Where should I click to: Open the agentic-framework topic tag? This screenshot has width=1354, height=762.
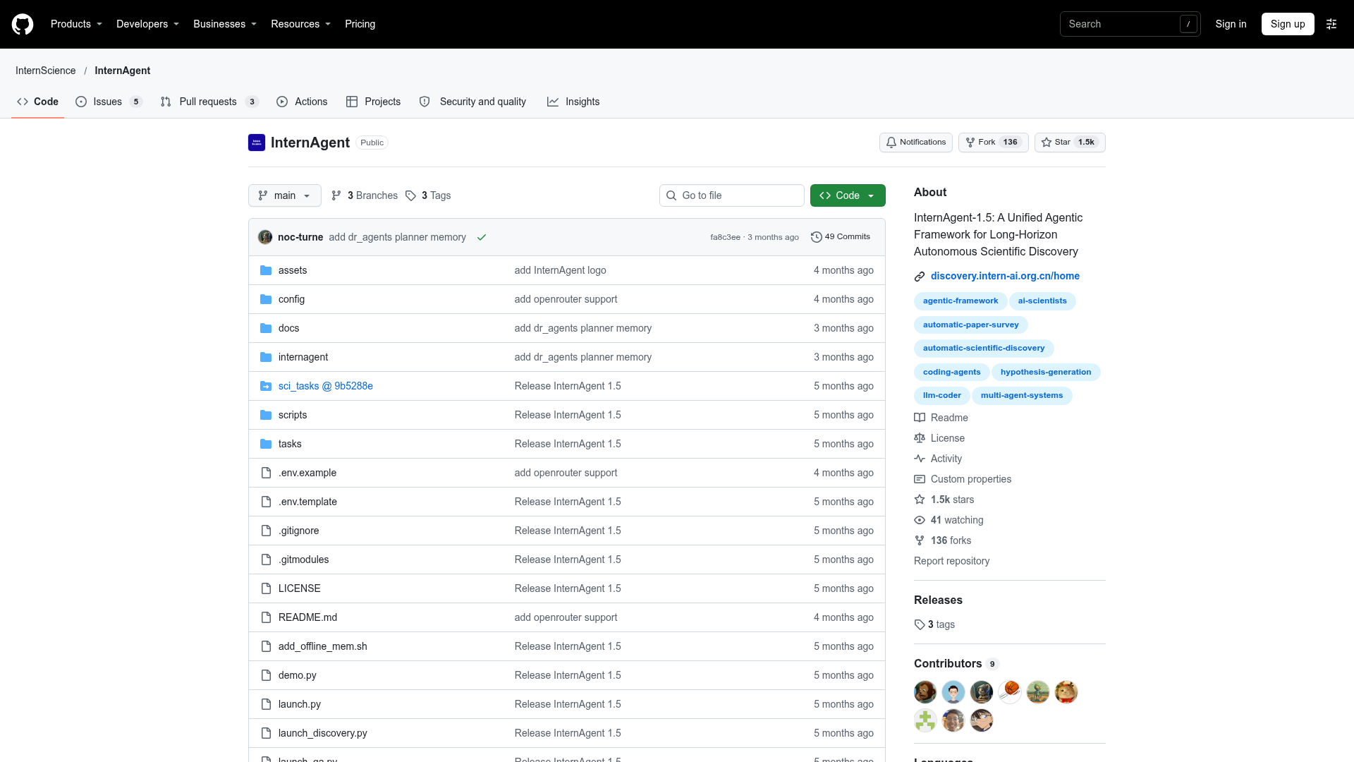[960, 301]
